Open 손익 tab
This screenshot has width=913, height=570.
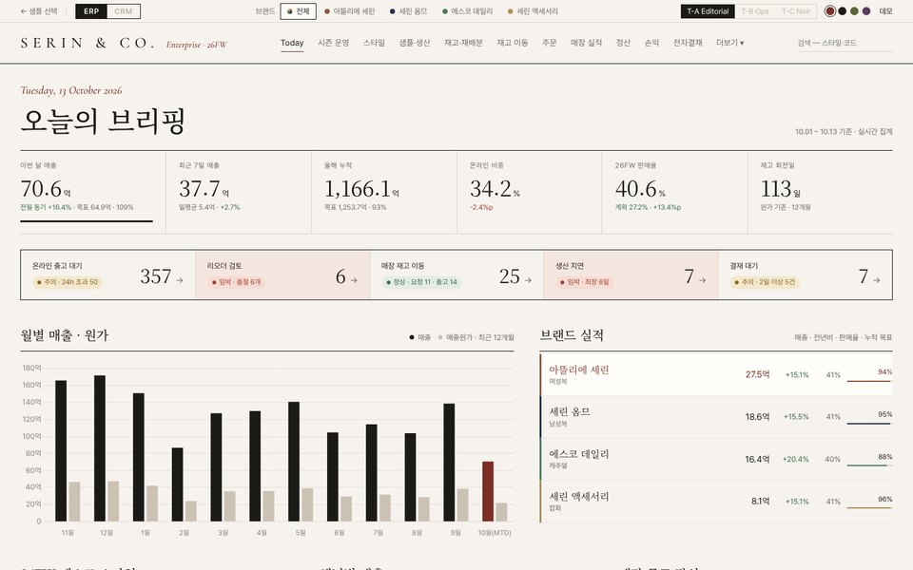pos(651,43)
